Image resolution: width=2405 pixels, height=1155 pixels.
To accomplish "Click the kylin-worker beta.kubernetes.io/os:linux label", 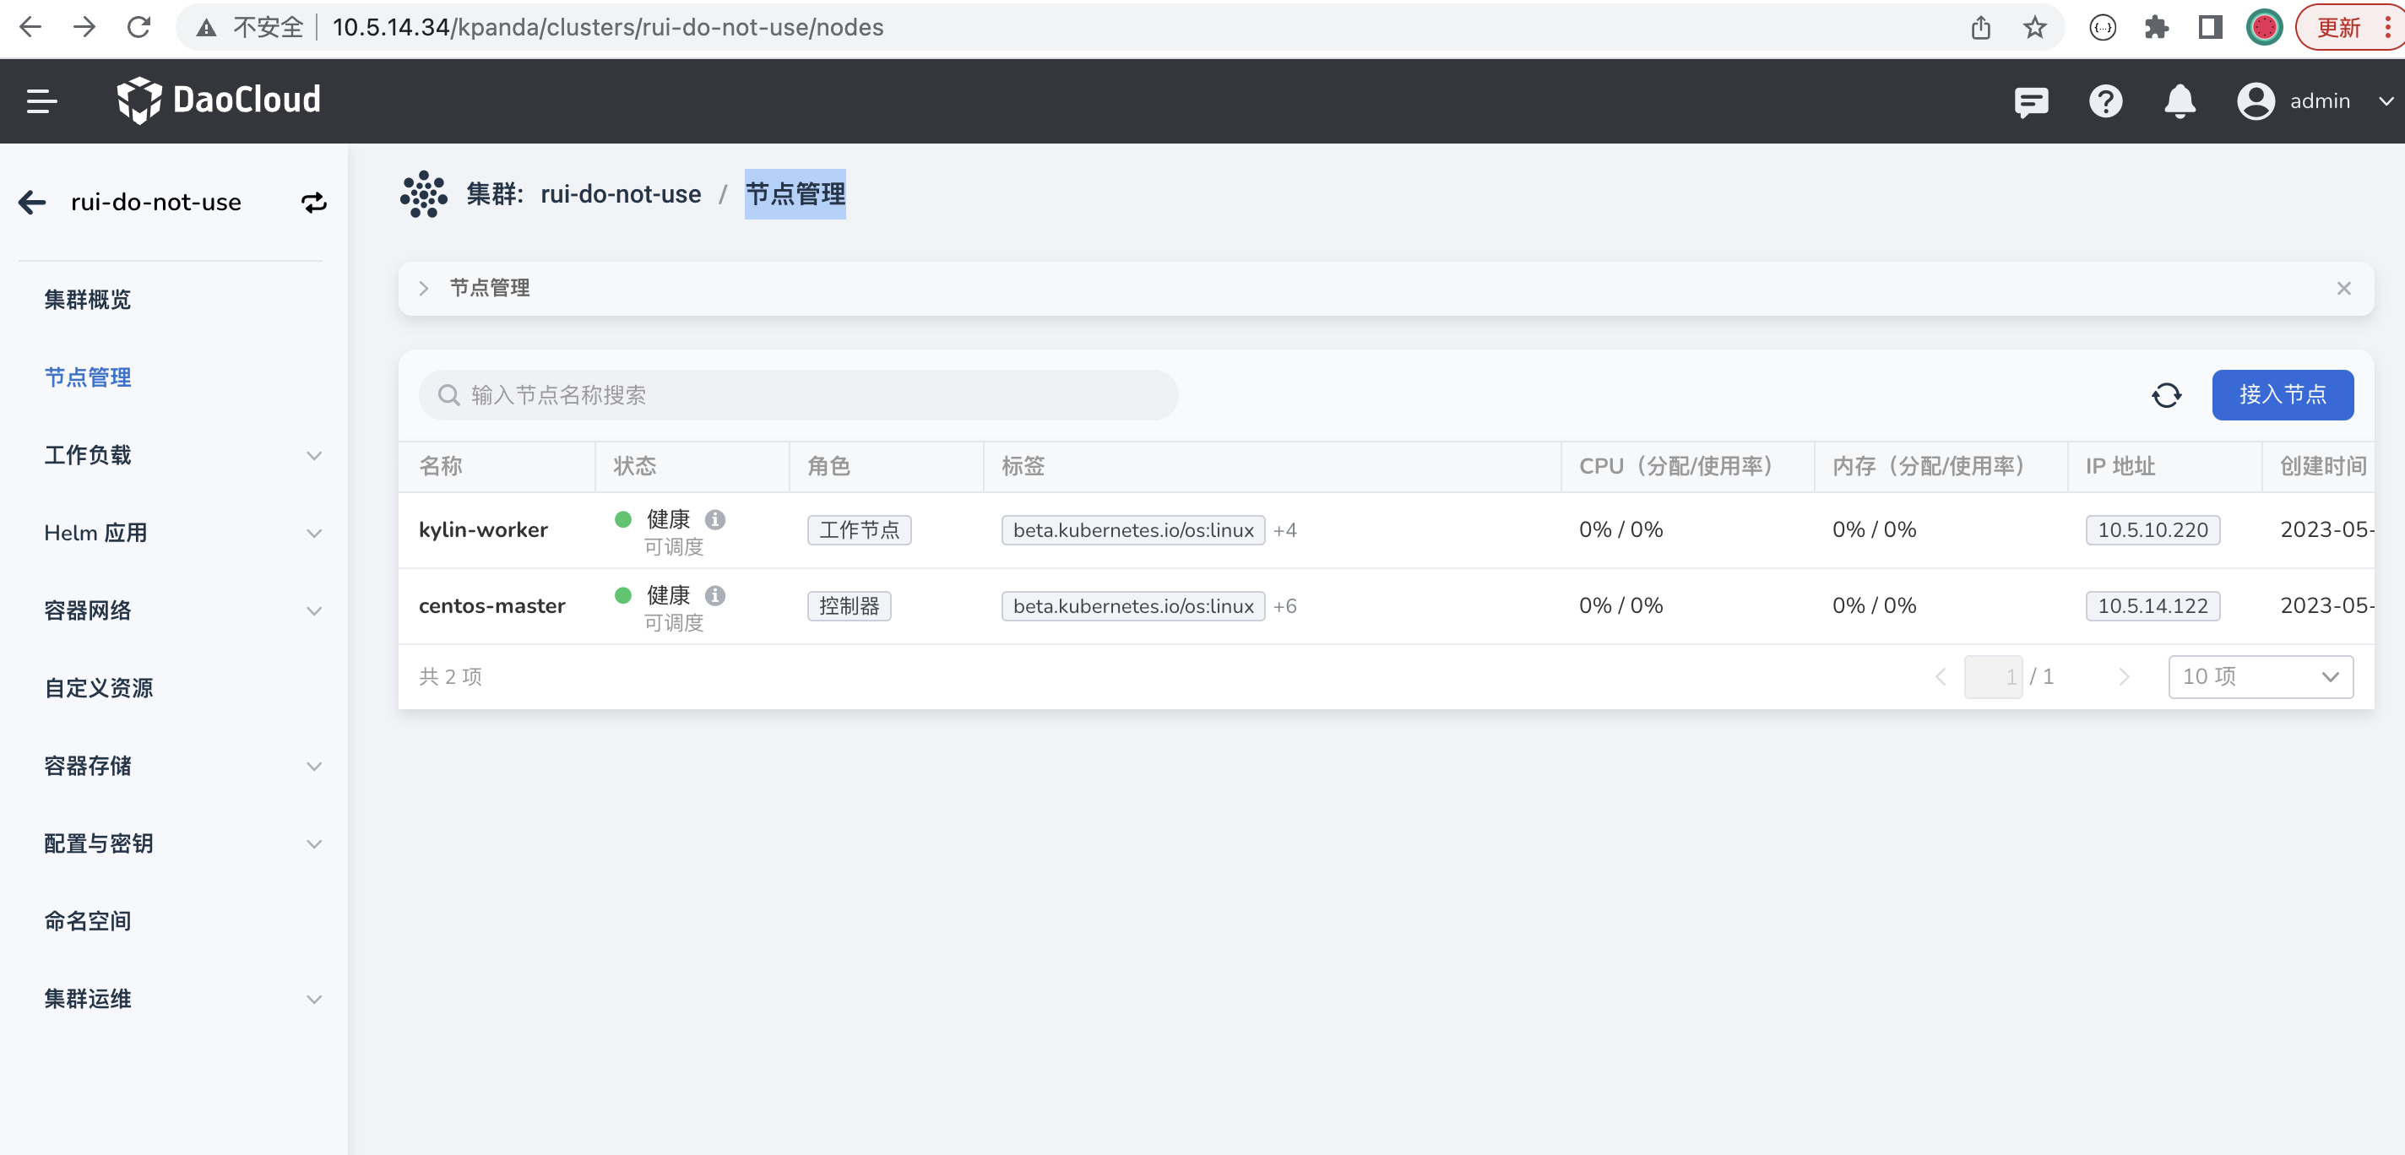I will click(1133, 529).
